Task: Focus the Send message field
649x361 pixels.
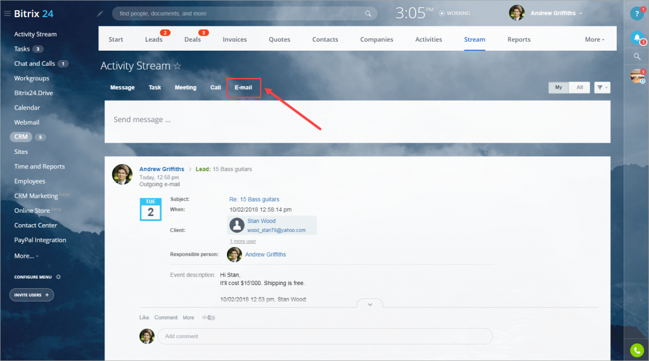Action: click(x=357, y=122)
